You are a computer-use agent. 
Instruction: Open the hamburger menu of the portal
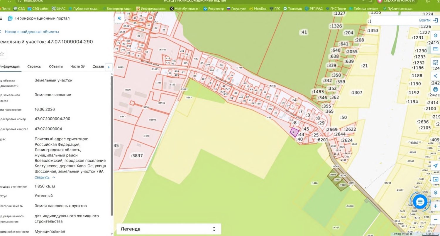coord(1,18)
